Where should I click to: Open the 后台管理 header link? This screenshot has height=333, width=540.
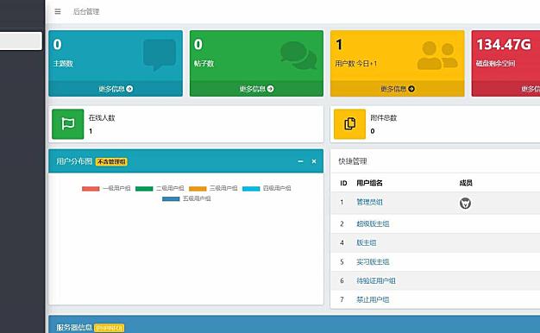coord(86,12)
